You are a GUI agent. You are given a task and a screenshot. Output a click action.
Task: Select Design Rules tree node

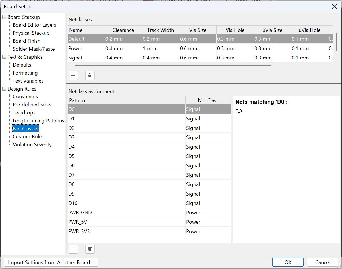pos(22,89)
